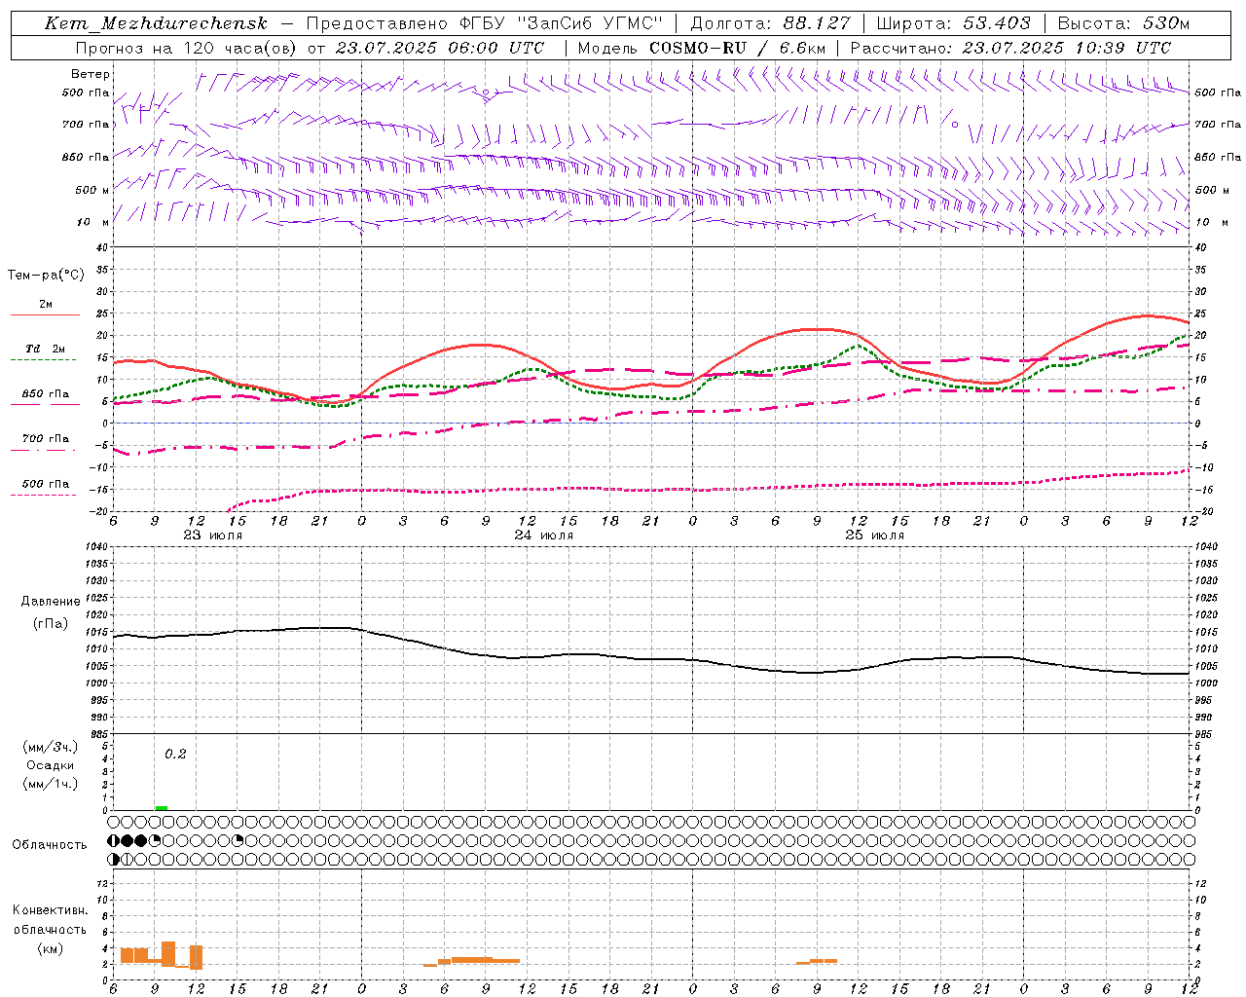The image size is (1246, 997).
Task: Click the orange convective cloud bar on 24 июля
Action: coord(472,961)
